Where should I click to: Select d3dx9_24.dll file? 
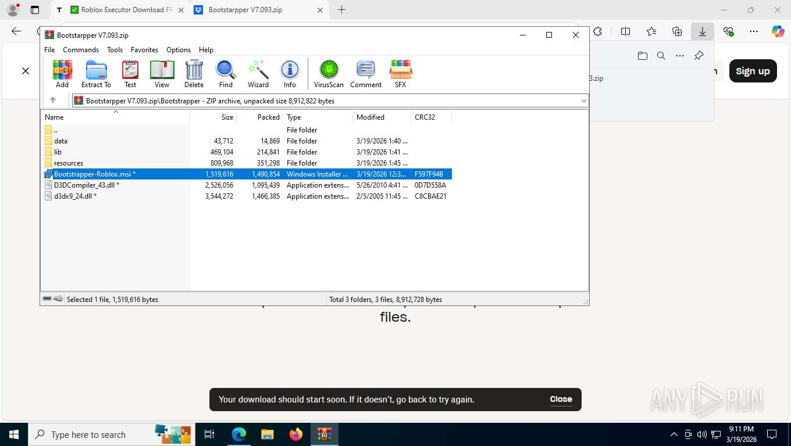(246, 196)
